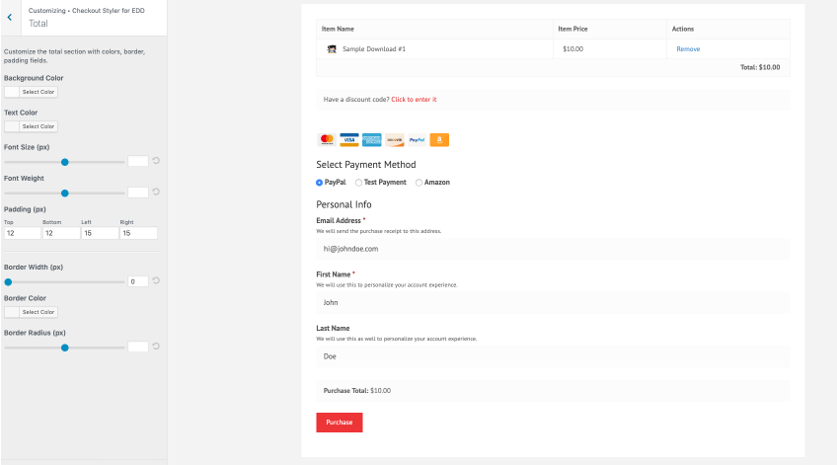Focus the Padding Left field
The height and width of the screenshot is (465, 837).
point(100,233)
